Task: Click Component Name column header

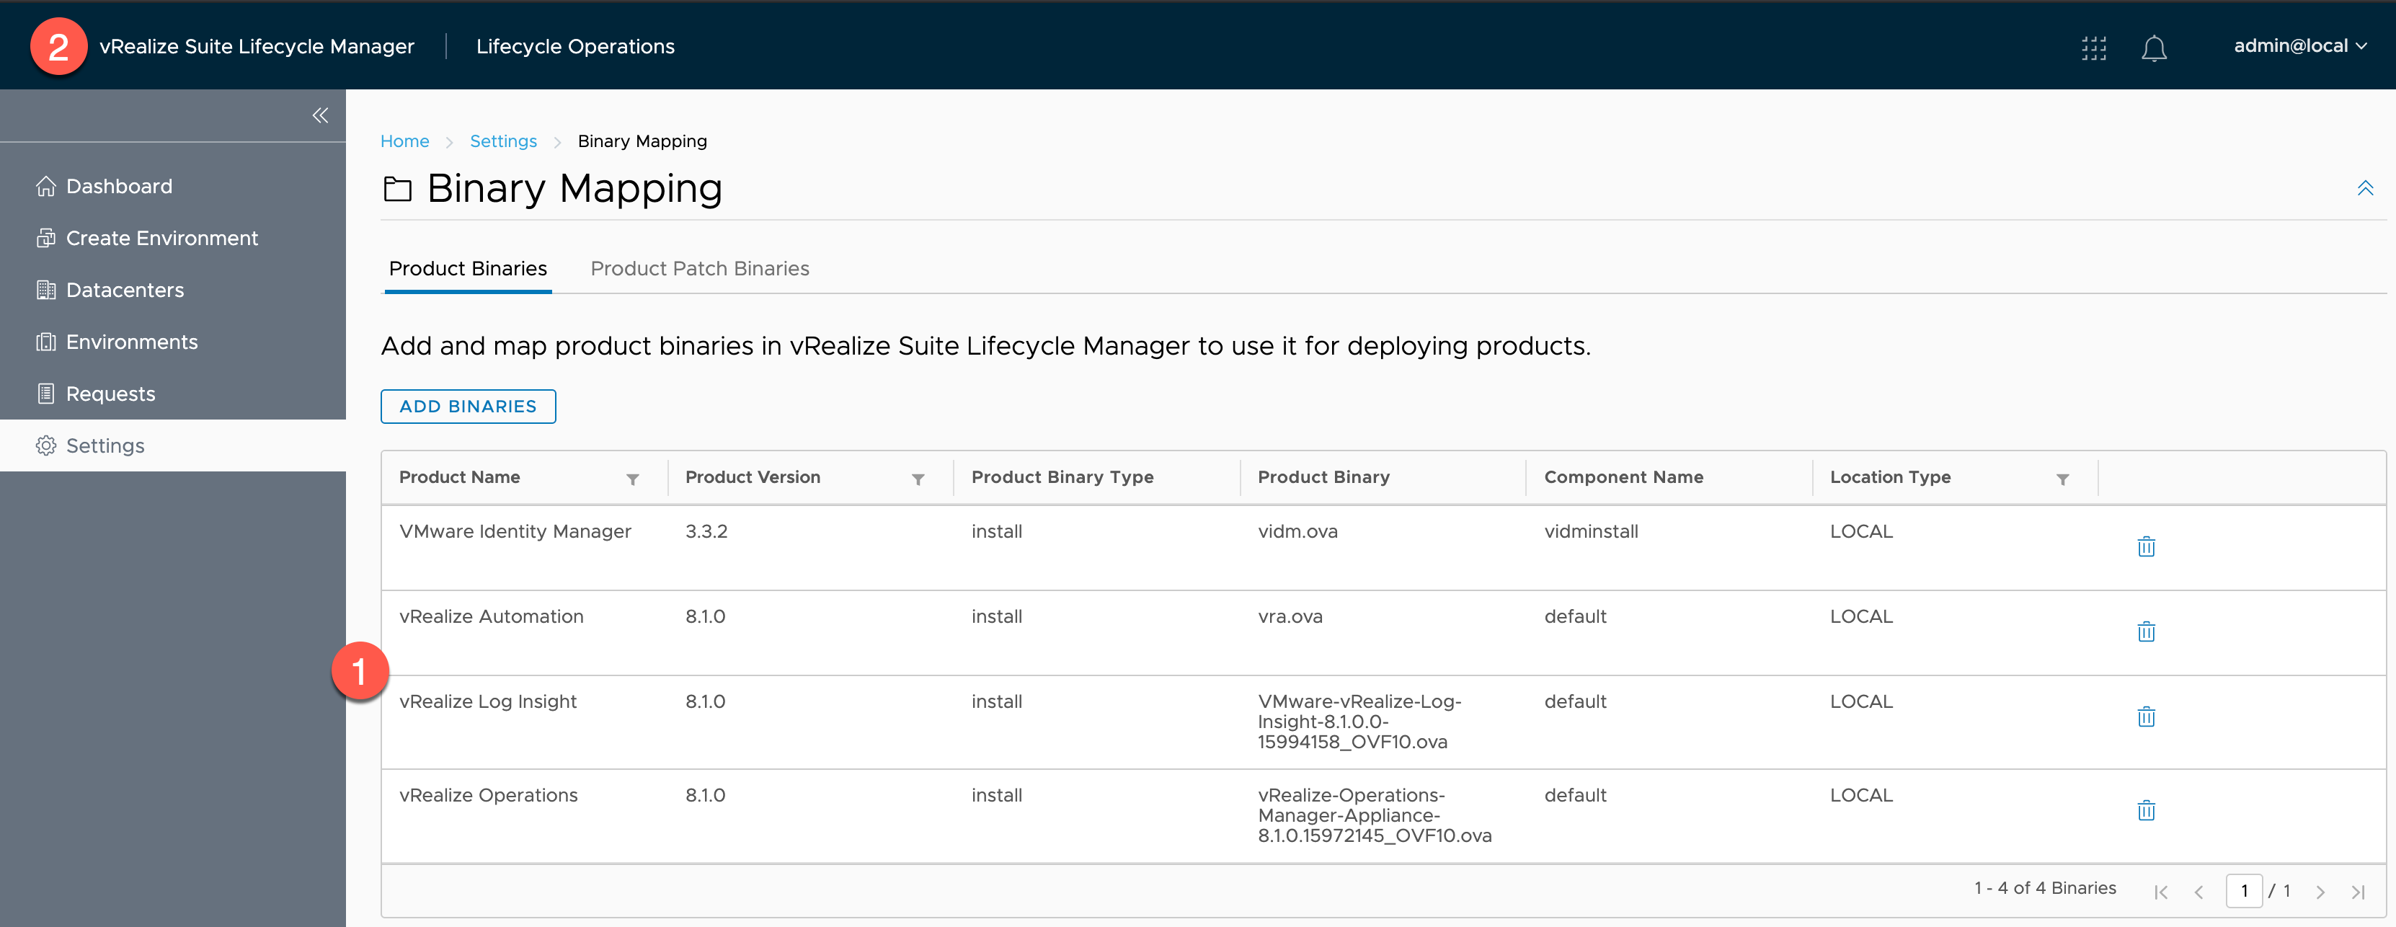Action: [1623, 477]
